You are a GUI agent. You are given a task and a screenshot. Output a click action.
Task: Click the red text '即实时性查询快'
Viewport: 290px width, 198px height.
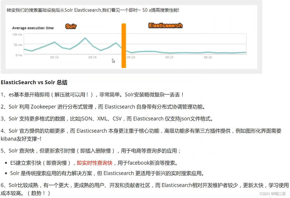[x=95, y=163]
